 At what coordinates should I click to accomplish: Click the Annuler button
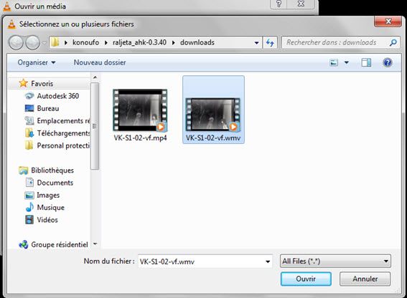click(365, 279)
